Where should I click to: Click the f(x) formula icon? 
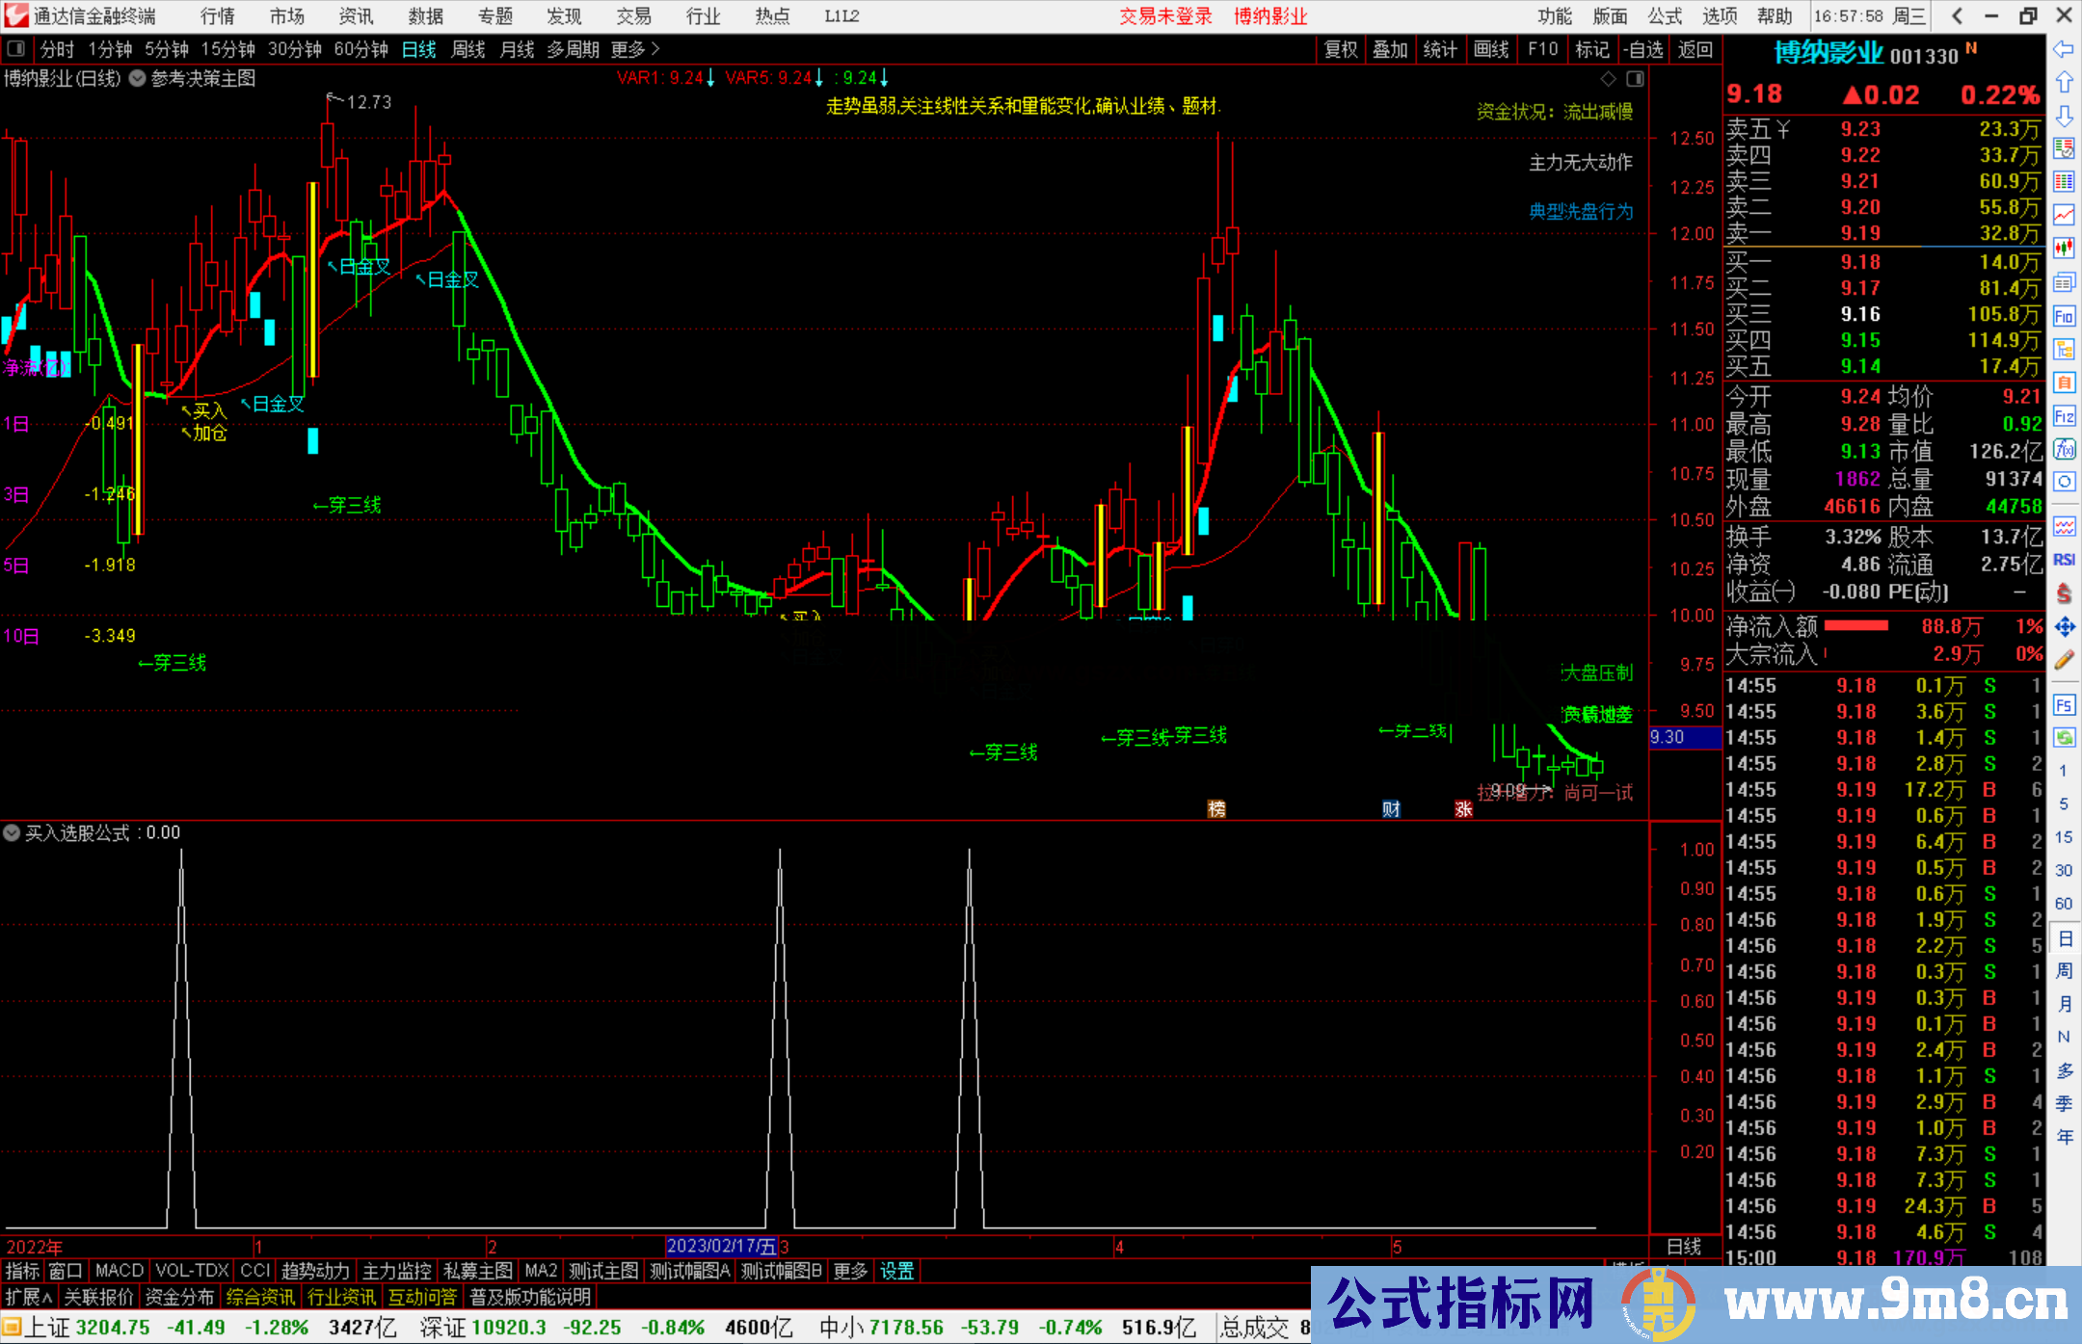[2064, 449]
